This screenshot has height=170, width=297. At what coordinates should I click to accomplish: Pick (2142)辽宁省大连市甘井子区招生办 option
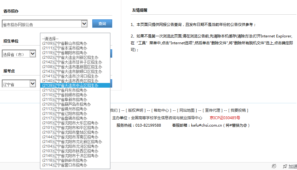pyautogui.click(x=72, y=62)
